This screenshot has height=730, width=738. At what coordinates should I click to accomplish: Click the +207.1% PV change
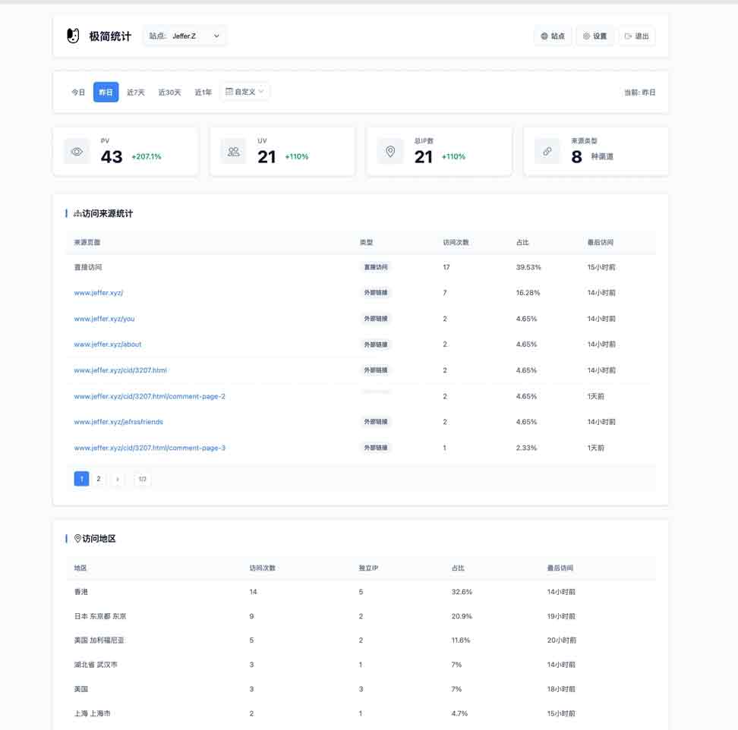(147, 156)
